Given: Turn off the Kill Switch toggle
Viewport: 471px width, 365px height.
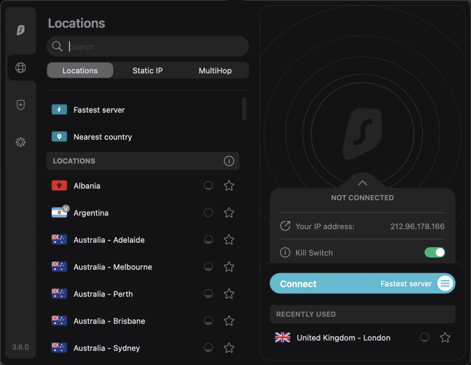Looking at the screenshot, I should point(435,253).
